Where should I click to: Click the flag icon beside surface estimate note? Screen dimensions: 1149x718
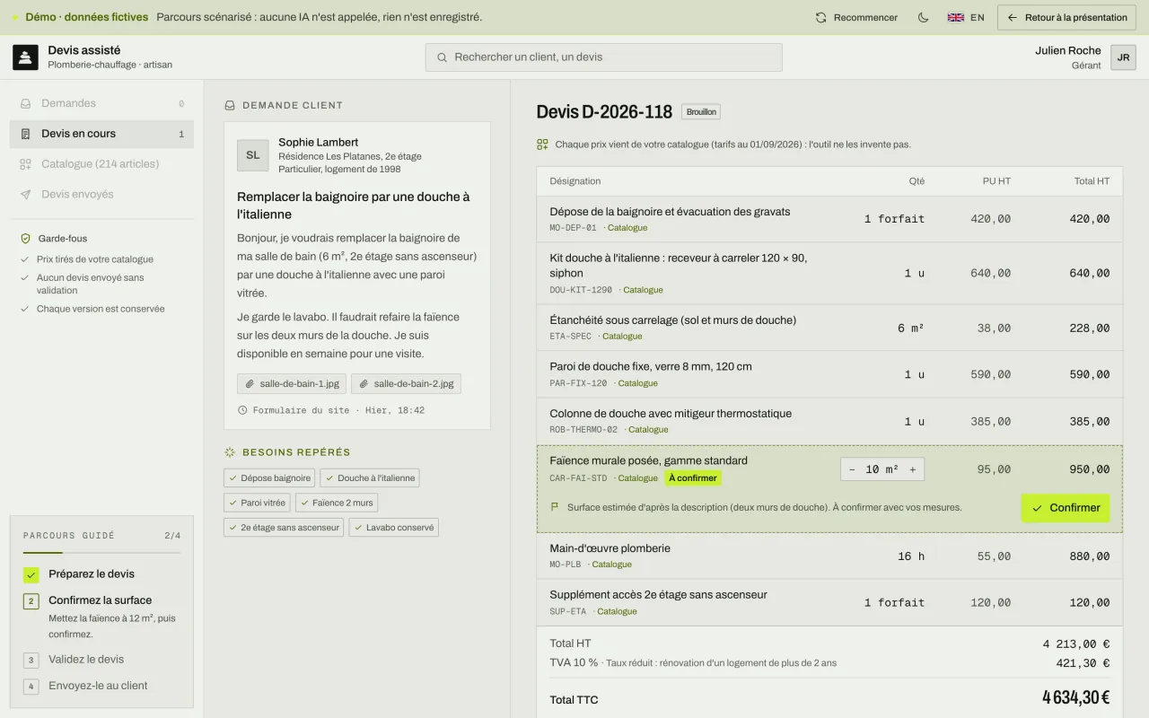point(555,507)
